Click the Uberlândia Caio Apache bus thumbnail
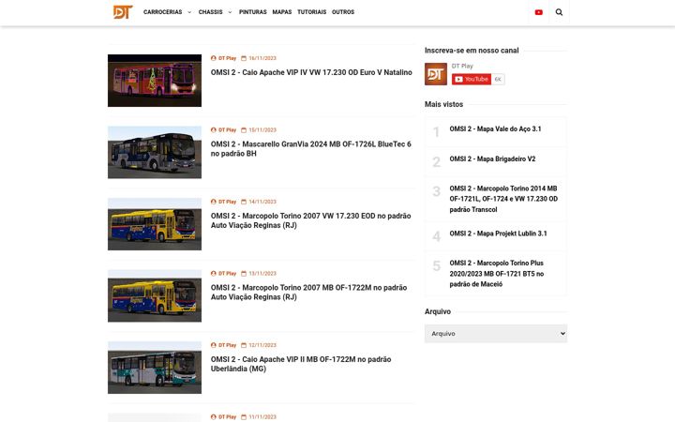 coord(155,368)
